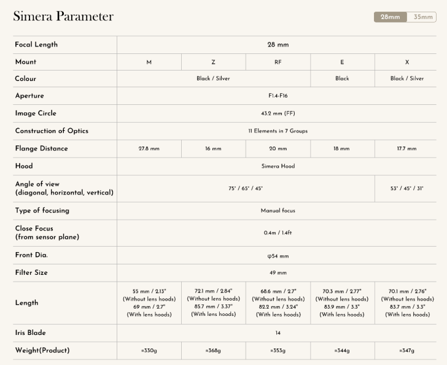Select the ≈330g weight cell
This screenshot has height=365, width=447.
[149, 350]
